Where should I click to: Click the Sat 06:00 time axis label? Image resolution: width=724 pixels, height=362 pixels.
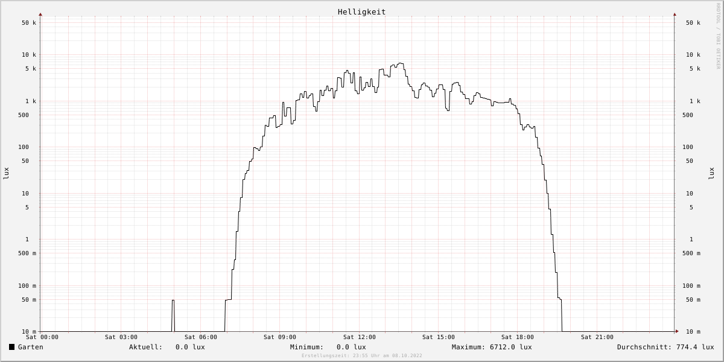coord(201,337)
